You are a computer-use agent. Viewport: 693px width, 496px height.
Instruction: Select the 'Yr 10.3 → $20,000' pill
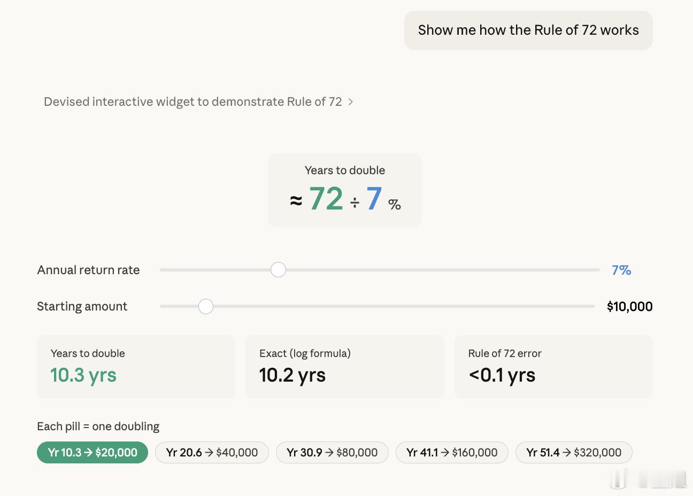click(x=93, y=453)
